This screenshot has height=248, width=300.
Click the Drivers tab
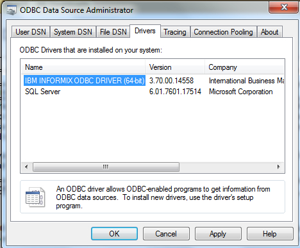point(145,31)
